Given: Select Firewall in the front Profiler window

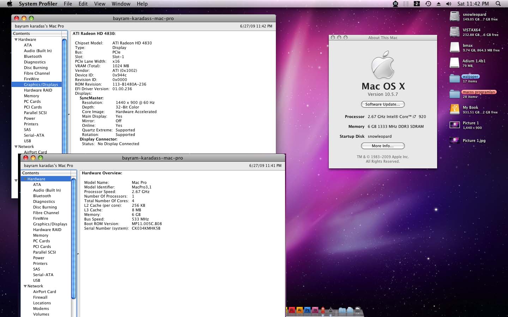Looking at the screenshot, I should (40, 297).
